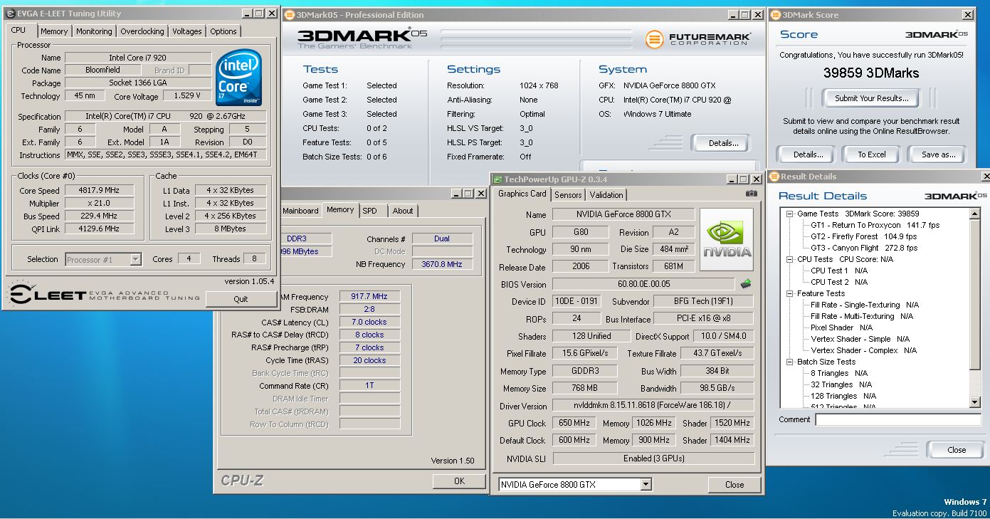Click the Comment input field

click(897, 420)
